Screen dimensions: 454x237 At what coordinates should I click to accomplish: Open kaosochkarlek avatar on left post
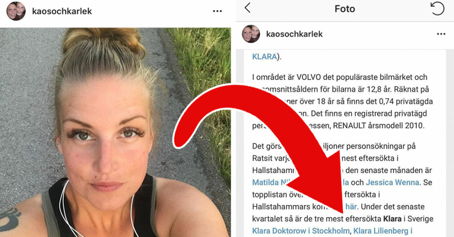[x=16, y=11]
